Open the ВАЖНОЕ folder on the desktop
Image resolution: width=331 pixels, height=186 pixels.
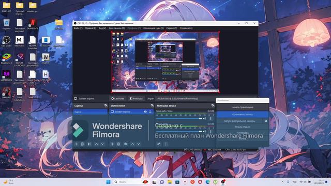[7, 7]
